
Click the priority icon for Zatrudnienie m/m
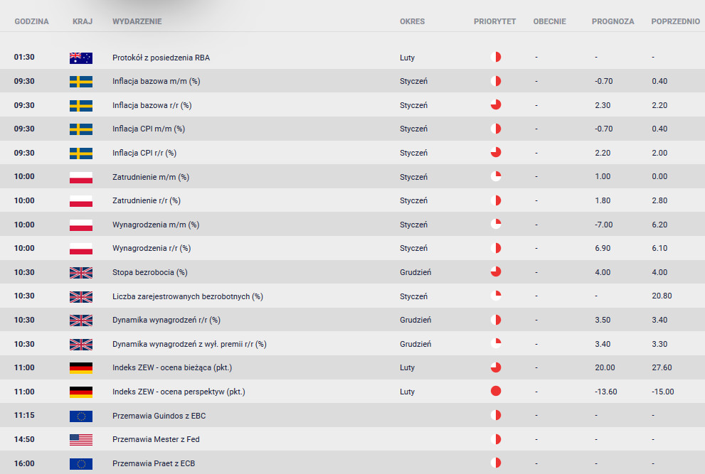pyautogui.click(x=495, y=176)
